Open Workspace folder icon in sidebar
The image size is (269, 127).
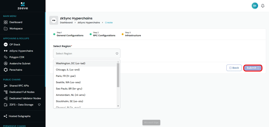tap(6, 29)
